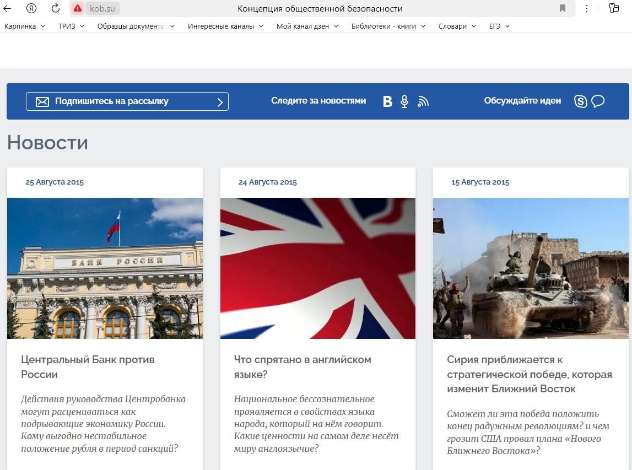The height and width of the screenshot is (470, 632).
Task: Open the Yandex home icon
Action: pos(31,8)
